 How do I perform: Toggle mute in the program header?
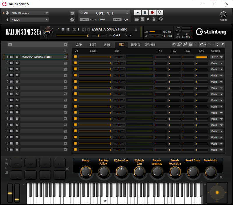(x=63, y=29)
